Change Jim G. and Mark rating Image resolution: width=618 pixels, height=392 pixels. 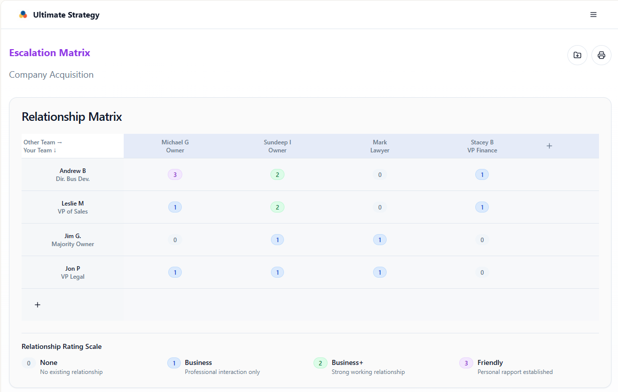tap(380, 240)
